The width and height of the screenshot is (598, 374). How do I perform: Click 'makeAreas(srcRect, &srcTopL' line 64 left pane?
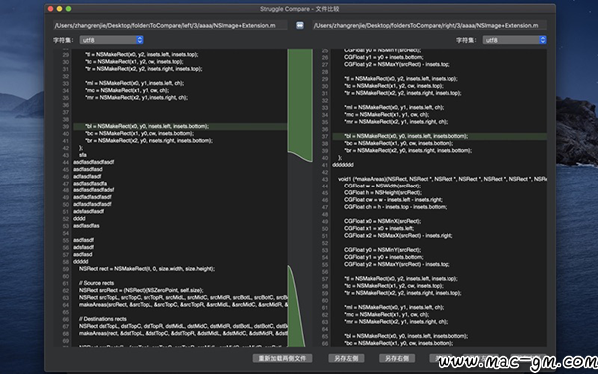click(183, 305)
